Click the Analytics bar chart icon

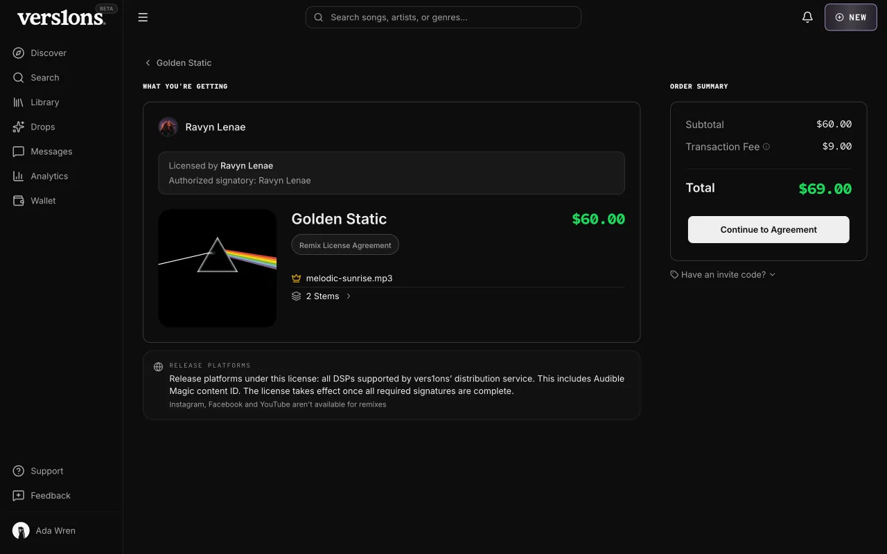point(19,176)
